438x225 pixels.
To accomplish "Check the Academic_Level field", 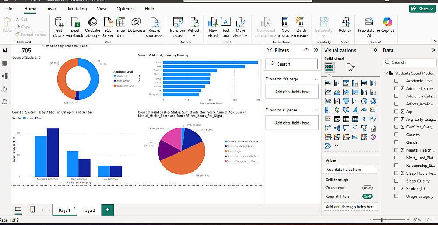I will (396, 81).
